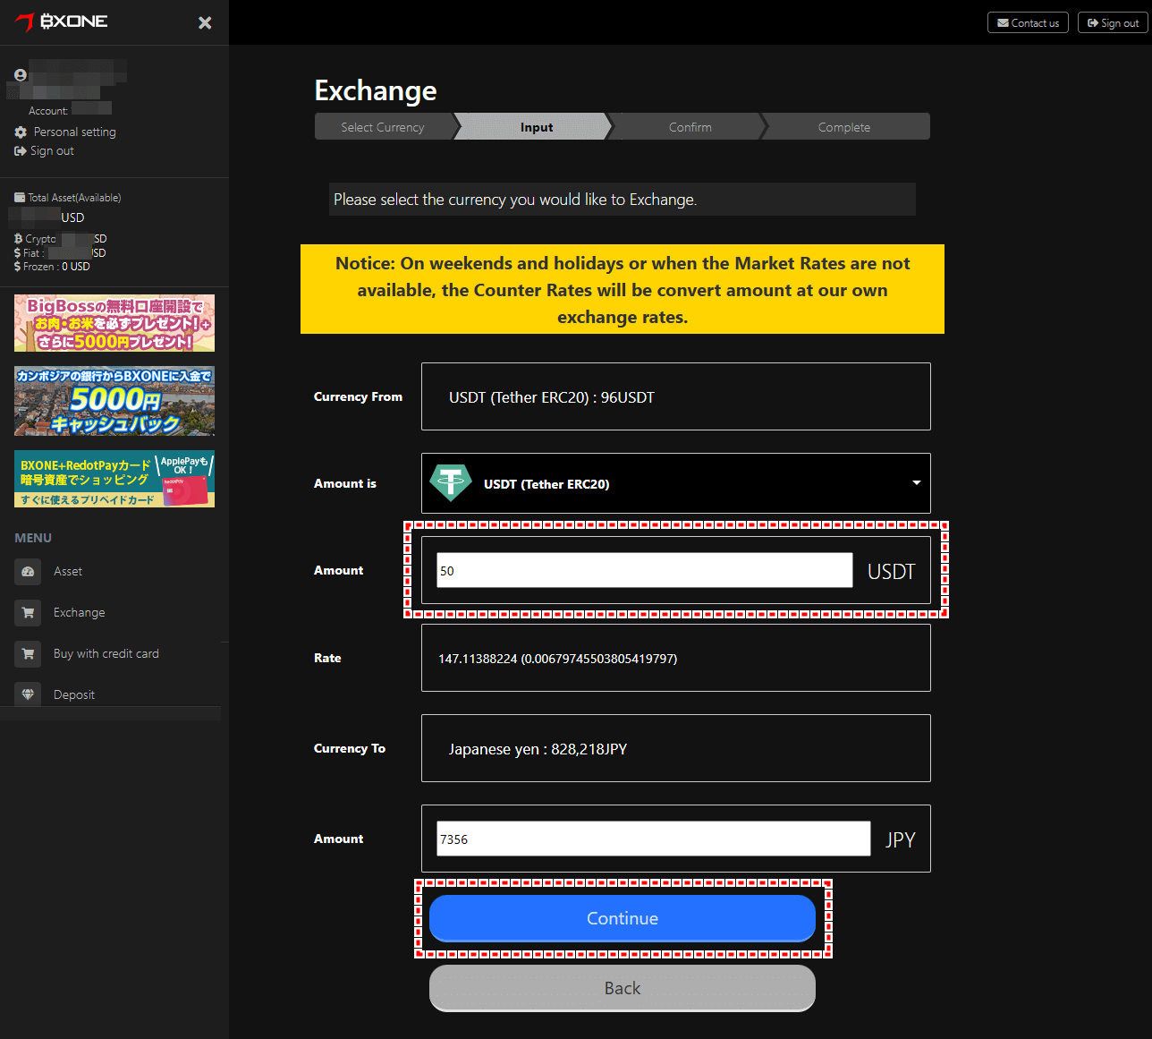Open the BXONE+RedotPay card banner

coord(114,479)
